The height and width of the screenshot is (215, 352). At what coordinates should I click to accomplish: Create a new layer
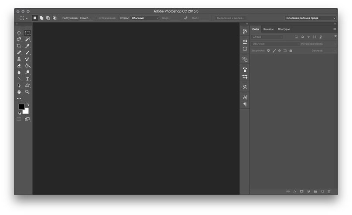[322, 191]
